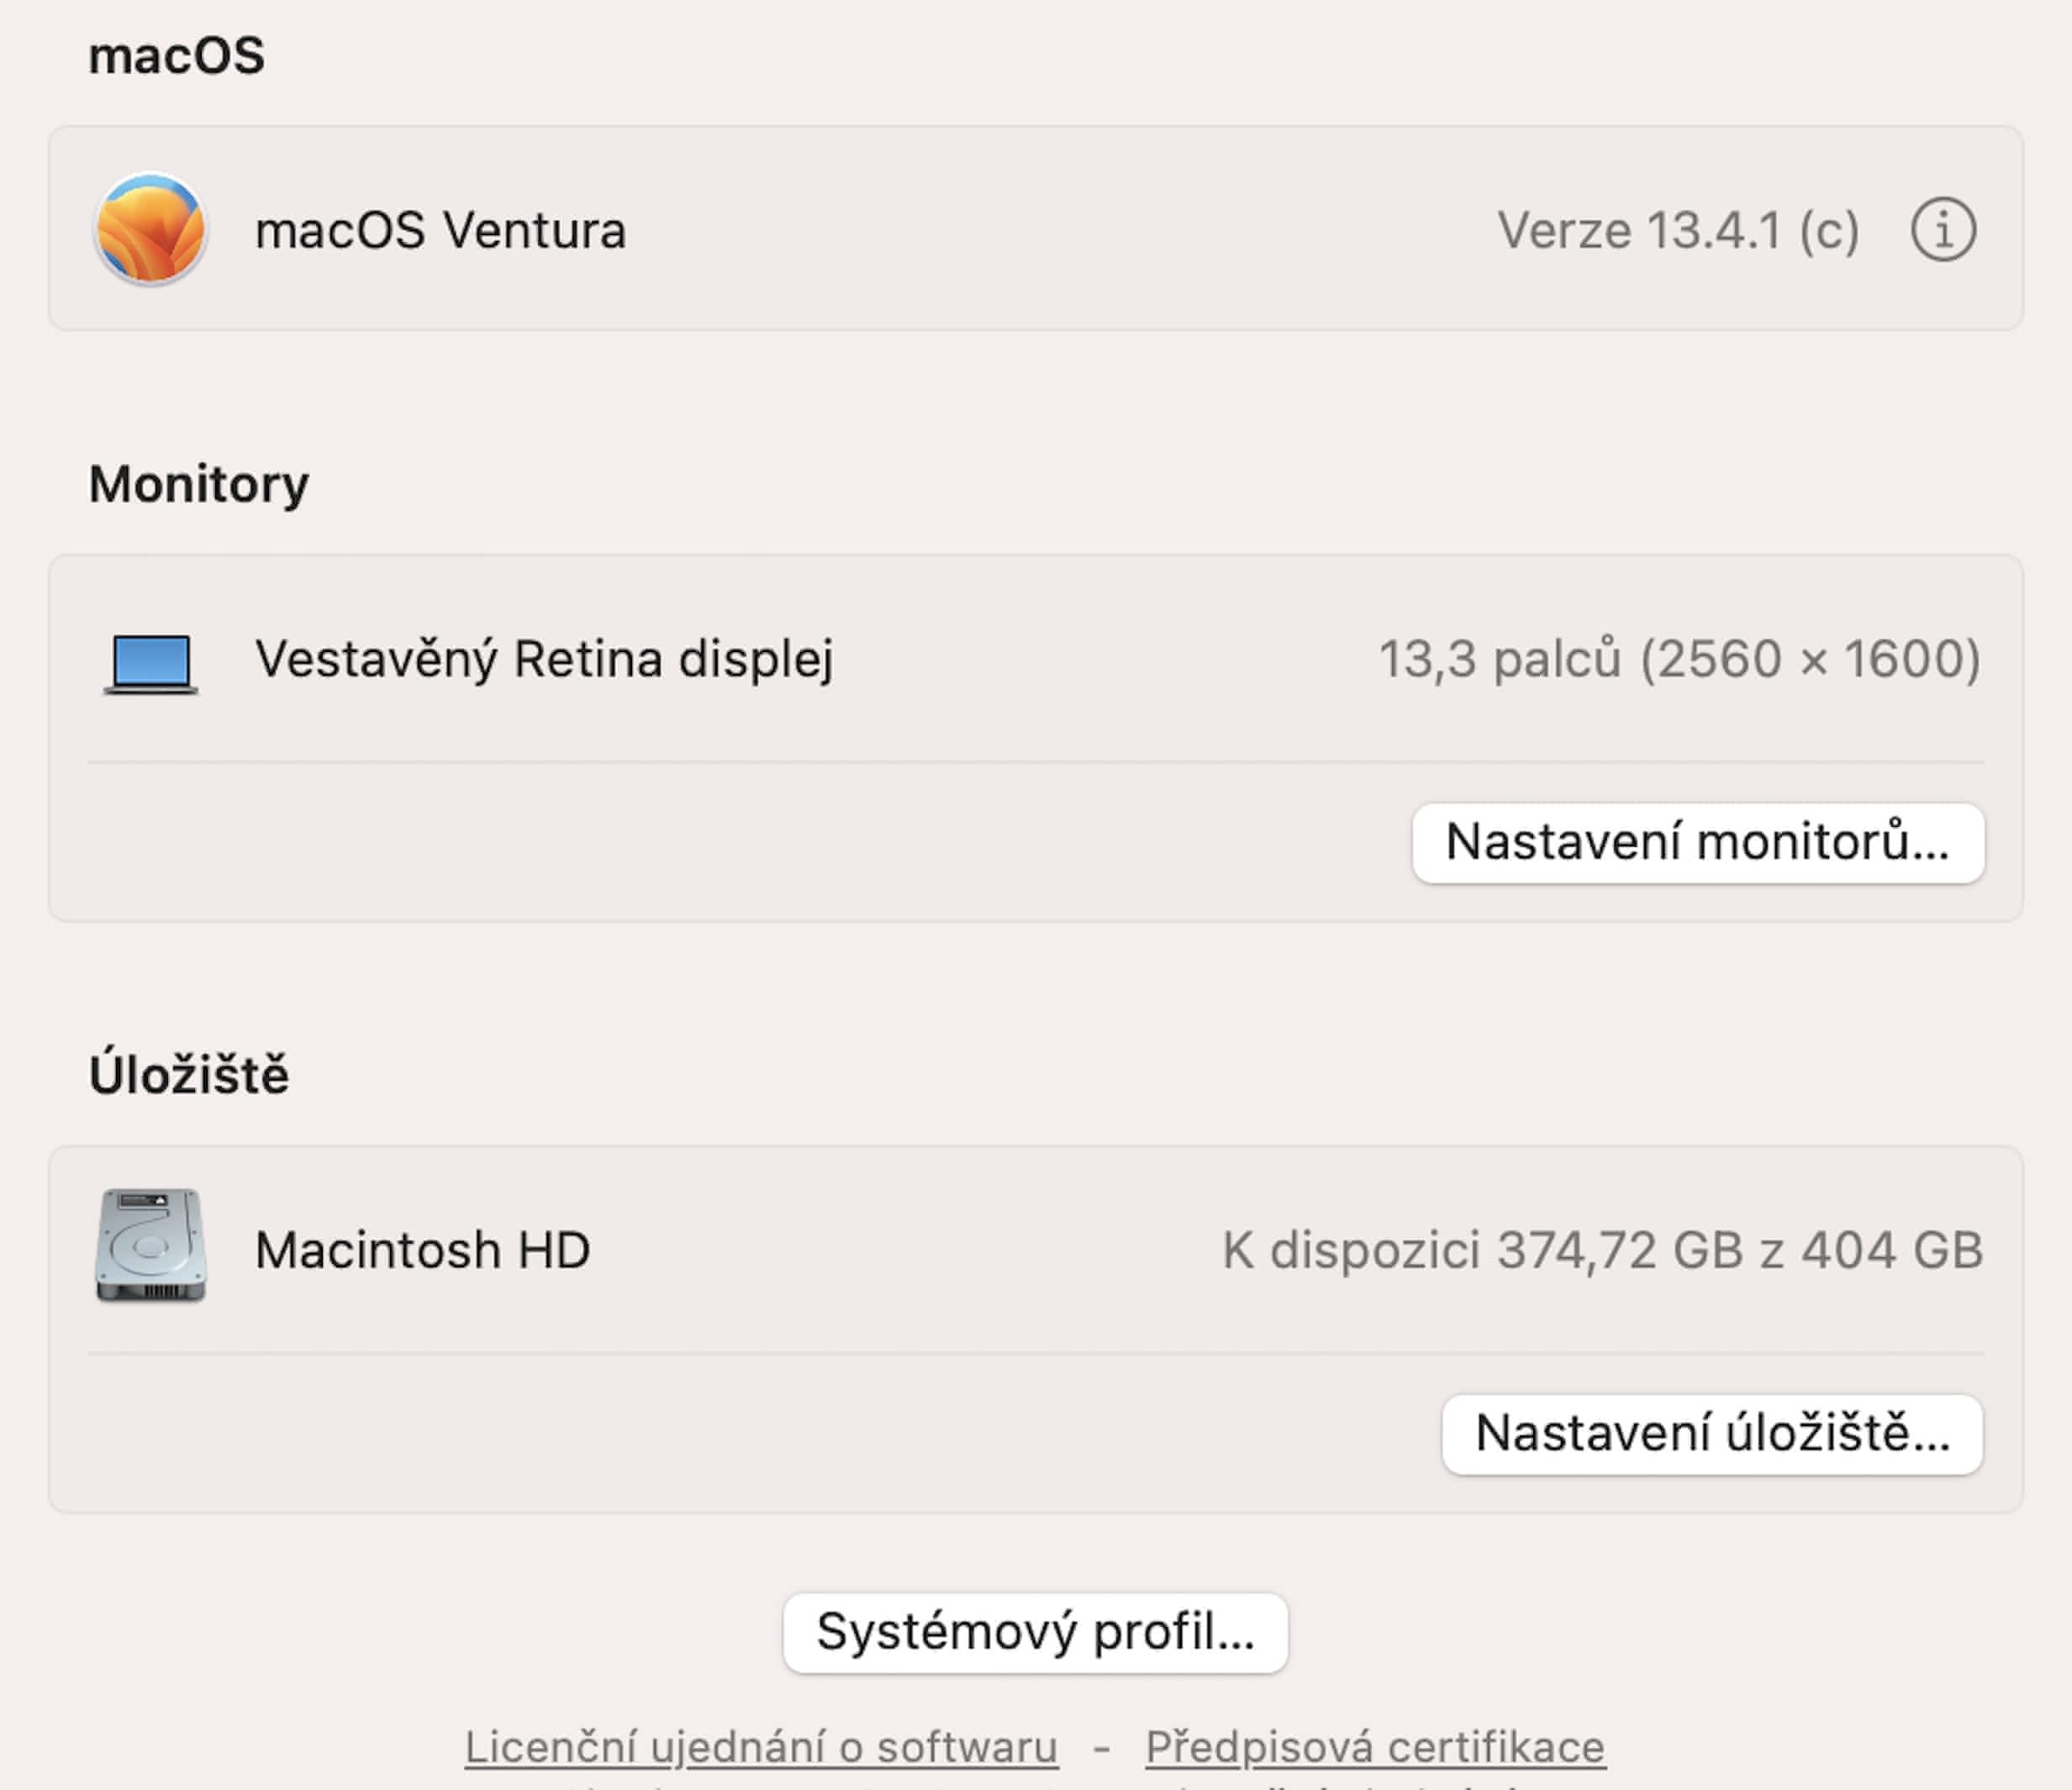Open Nastavení úložiště storage settings
2072x1790 pixels.
(x=1712, y=1434)
